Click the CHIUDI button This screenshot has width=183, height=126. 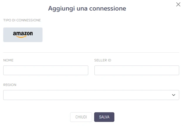pos(81,117)
